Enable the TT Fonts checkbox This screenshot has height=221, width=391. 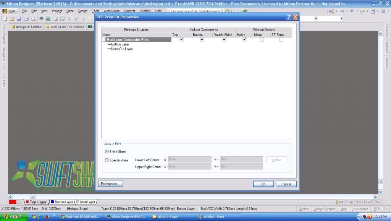coord(281,39)
